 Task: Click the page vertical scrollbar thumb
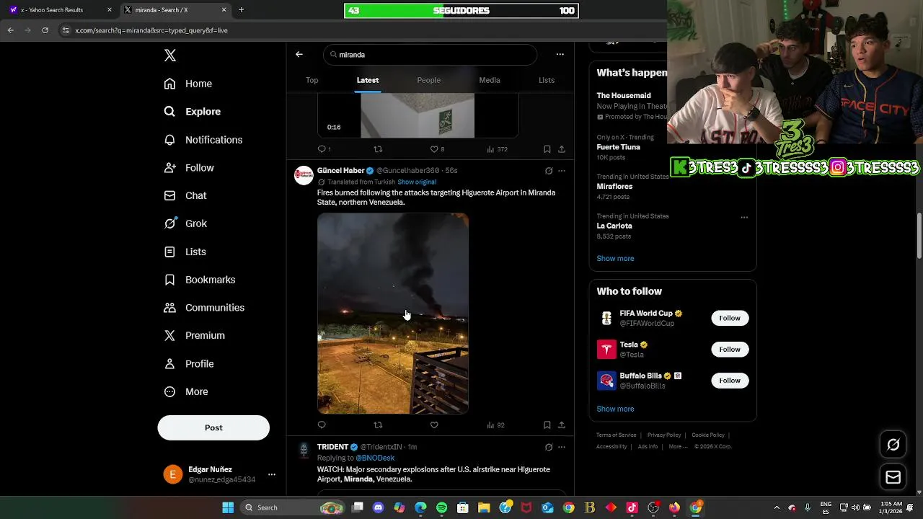(919, 235)
